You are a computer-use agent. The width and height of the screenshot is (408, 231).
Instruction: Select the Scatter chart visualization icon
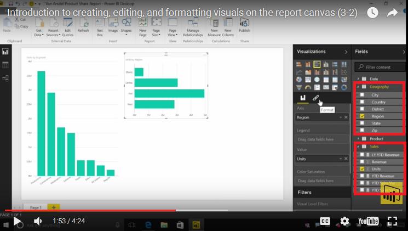(344, 72)
